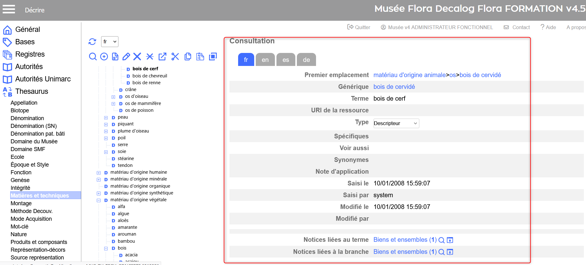586x265 pixels.
Task: Open the fr language dropdown above the tree
Action: tap(110, 42)
